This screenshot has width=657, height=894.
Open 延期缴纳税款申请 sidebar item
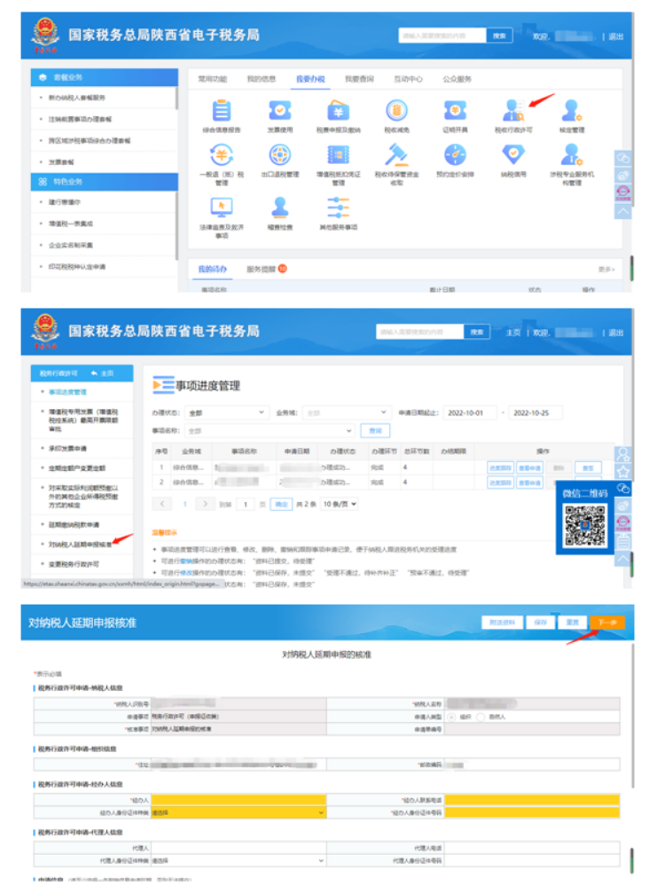click(74, 524)
